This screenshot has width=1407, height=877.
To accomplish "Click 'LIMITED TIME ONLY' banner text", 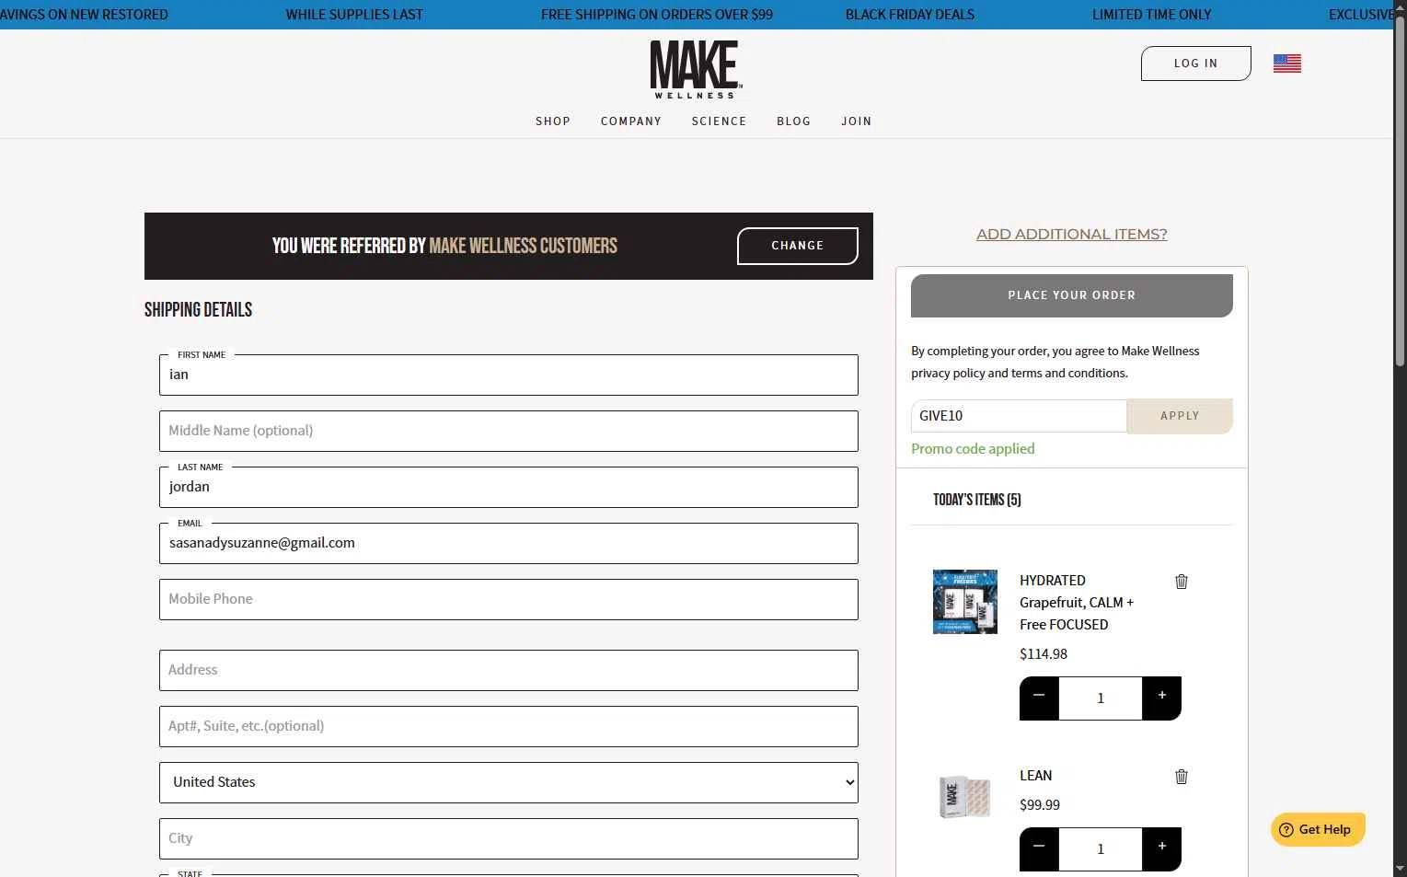I will [x=1151, y=15].
